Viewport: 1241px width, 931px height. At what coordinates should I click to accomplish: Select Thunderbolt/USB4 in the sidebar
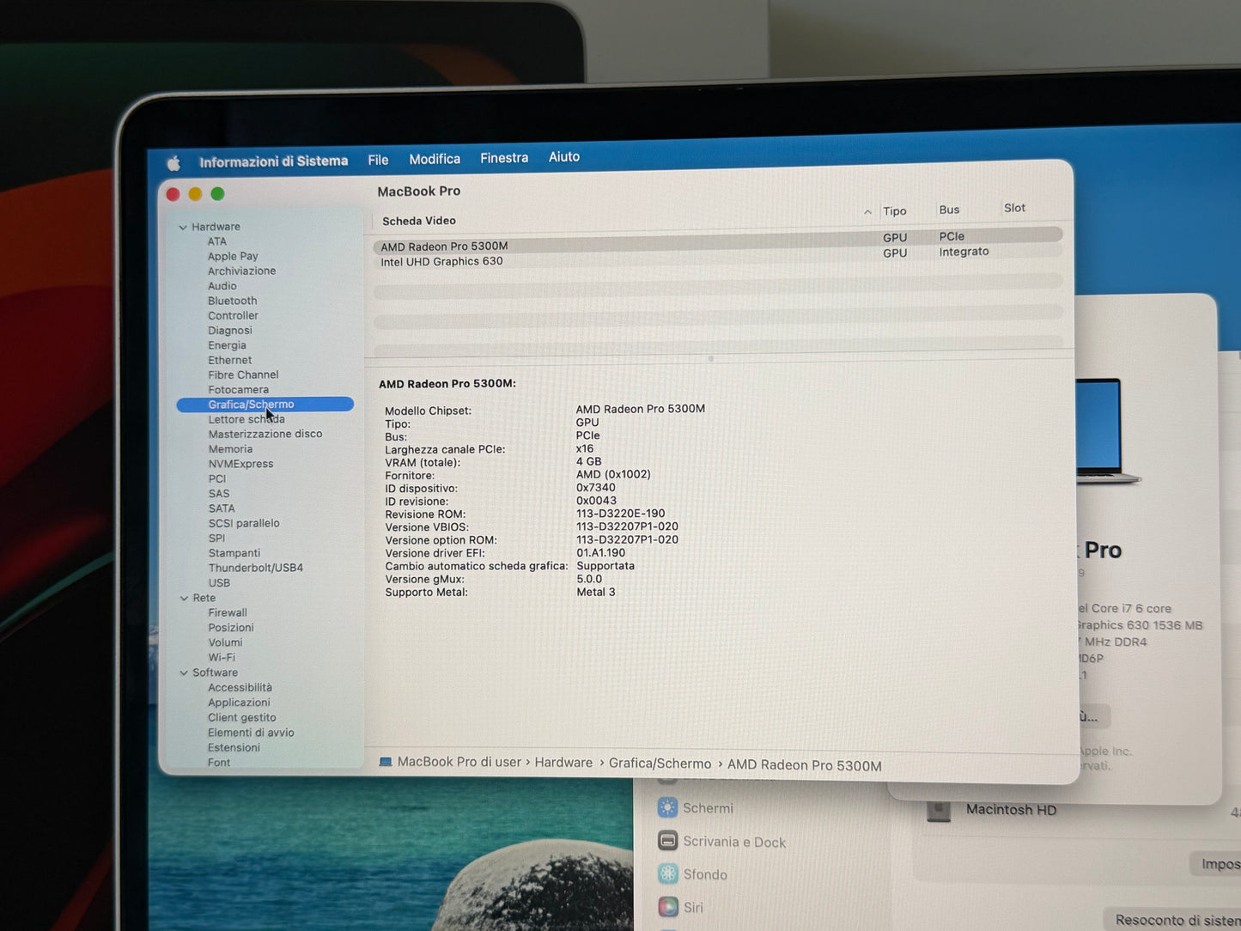256,568
